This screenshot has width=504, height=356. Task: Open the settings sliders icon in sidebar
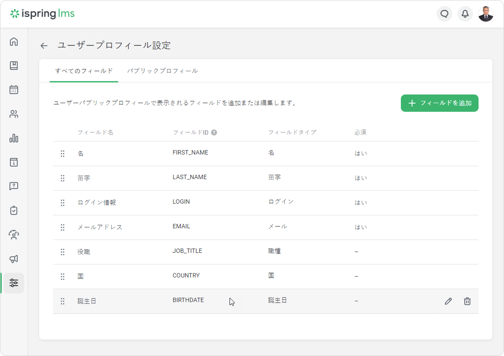click(14, 283)
